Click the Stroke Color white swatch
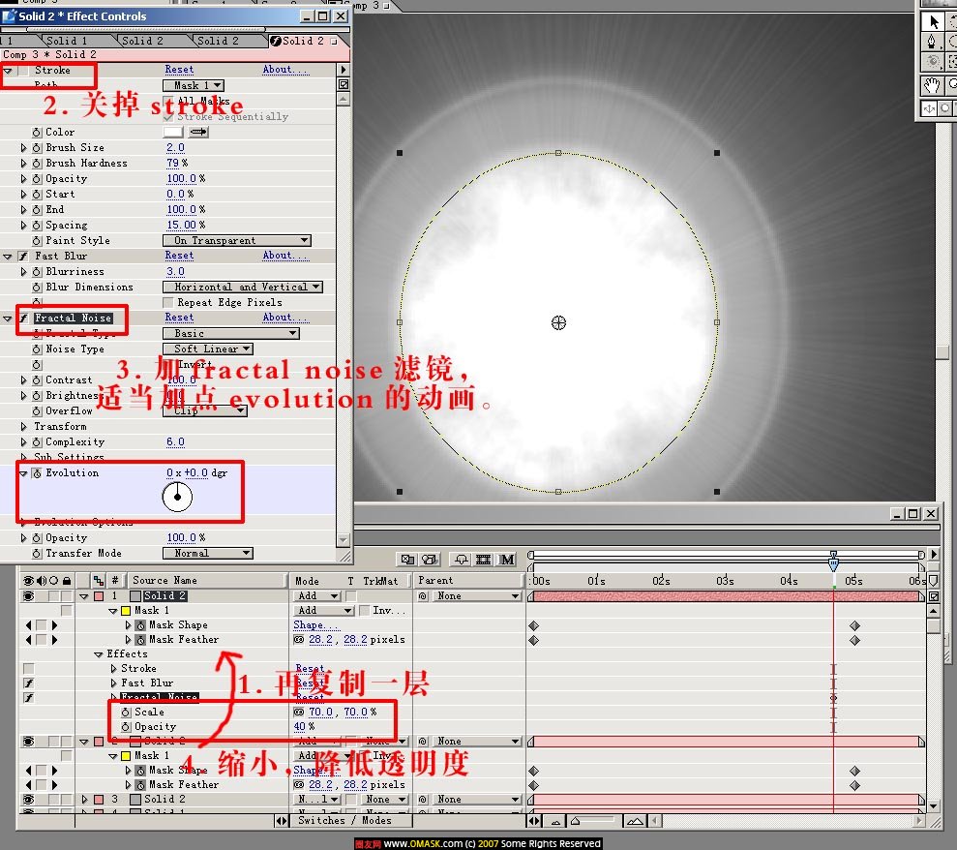The width and height of the screenshot is (957, 850). click(173, 132)
